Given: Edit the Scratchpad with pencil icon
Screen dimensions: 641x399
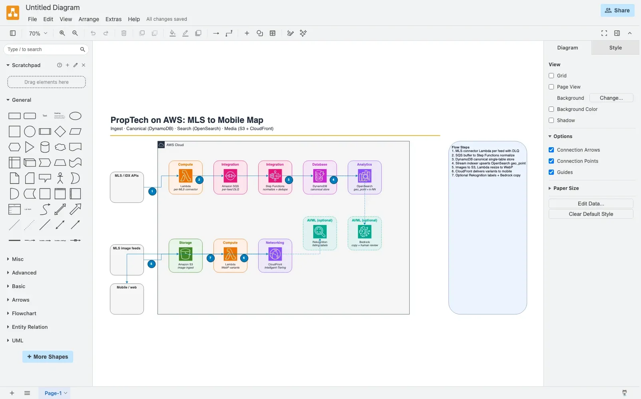Looking at the screenshot, I should tap(76, 65).
